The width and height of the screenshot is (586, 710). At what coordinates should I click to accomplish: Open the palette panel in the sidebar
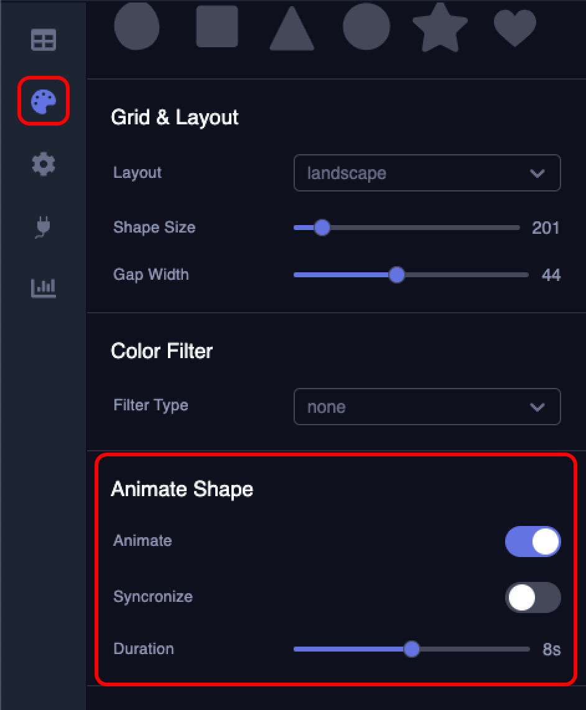[x=42, y=101]
